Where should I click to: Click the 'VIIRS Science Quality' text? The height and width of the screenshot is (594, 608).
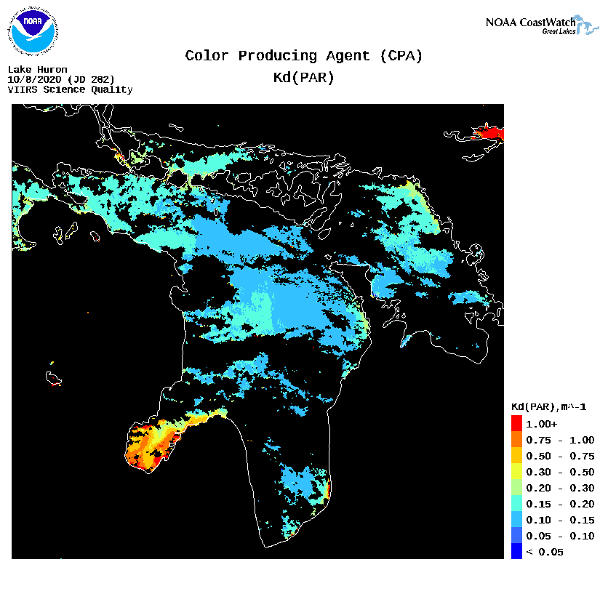pyautogui.click(x=71, y=89)
